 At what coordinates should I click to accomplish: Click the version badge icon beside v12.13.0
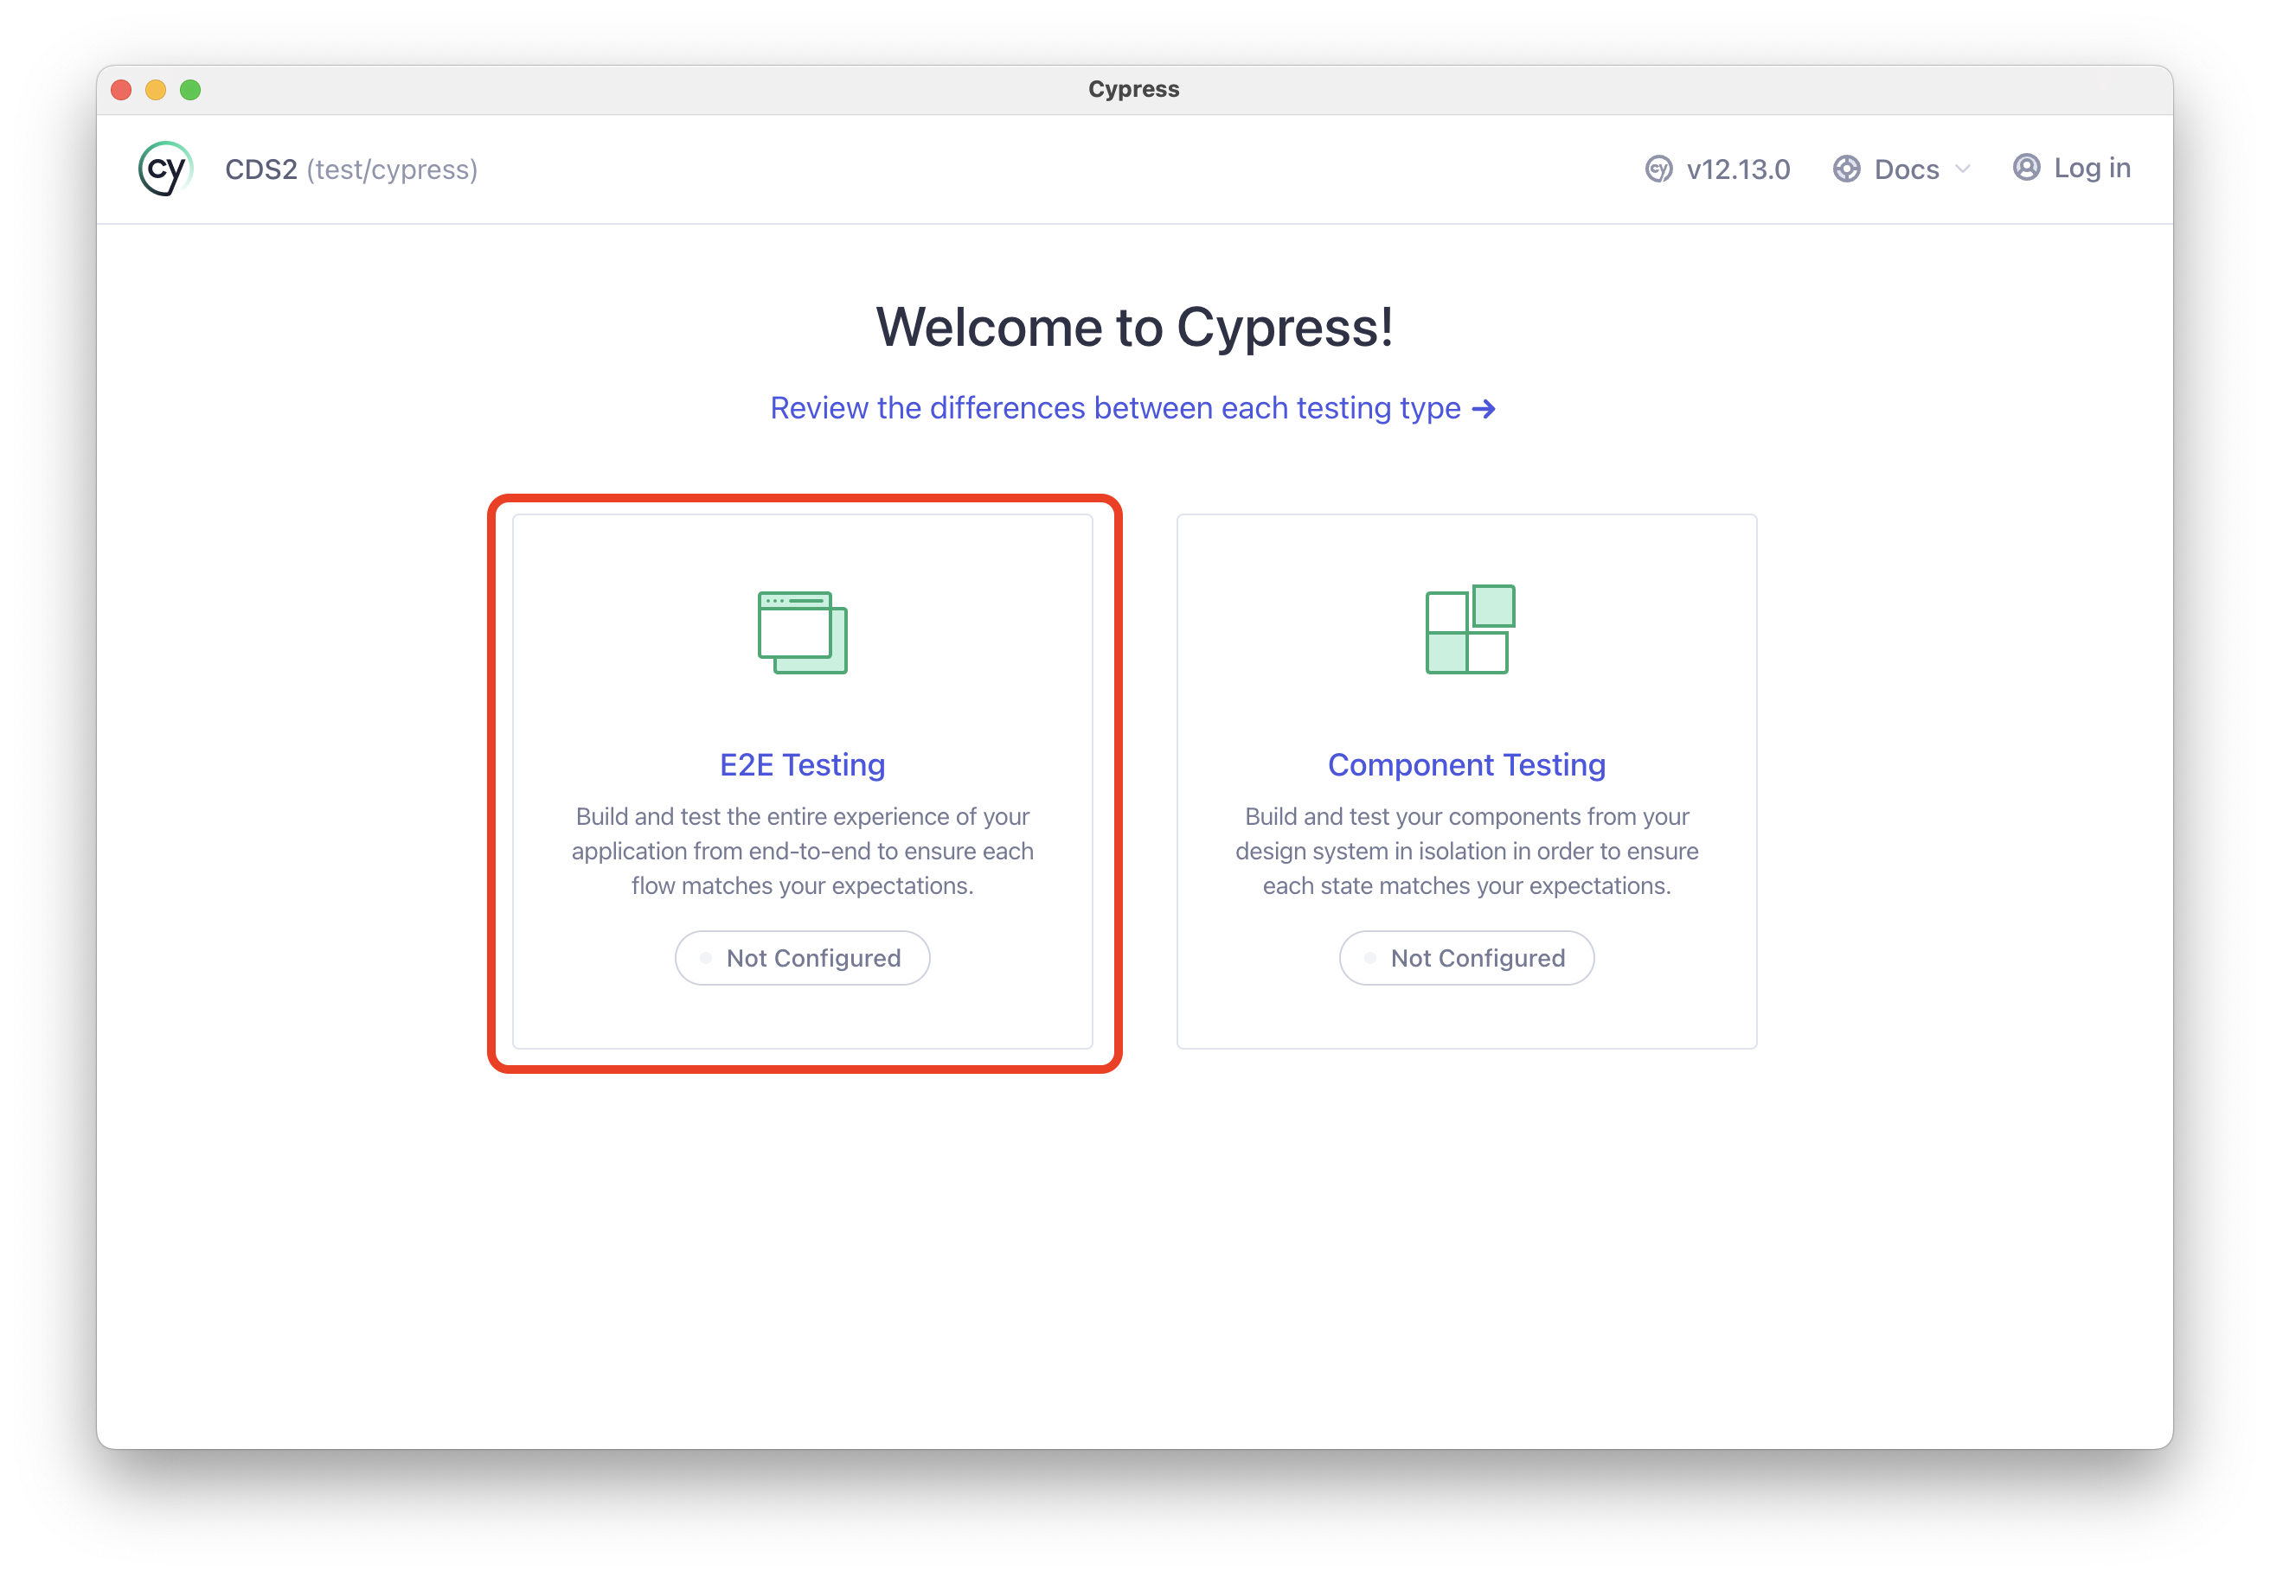tap(1658, 170)
